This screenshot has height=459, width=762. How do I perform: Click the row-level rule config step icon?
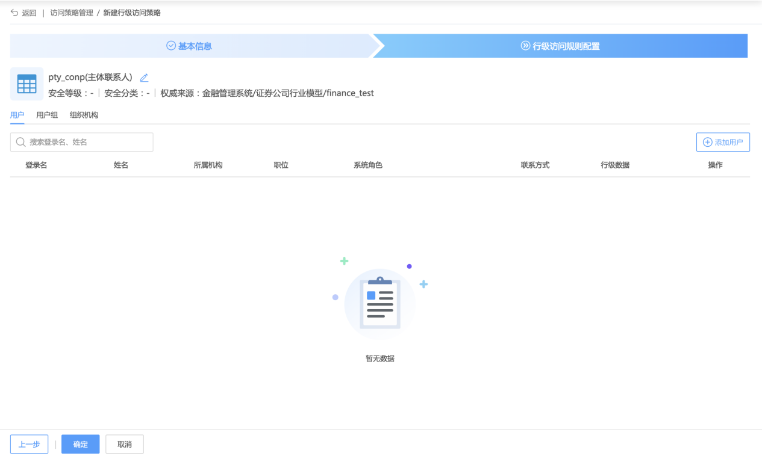click(x=525, y=46)
